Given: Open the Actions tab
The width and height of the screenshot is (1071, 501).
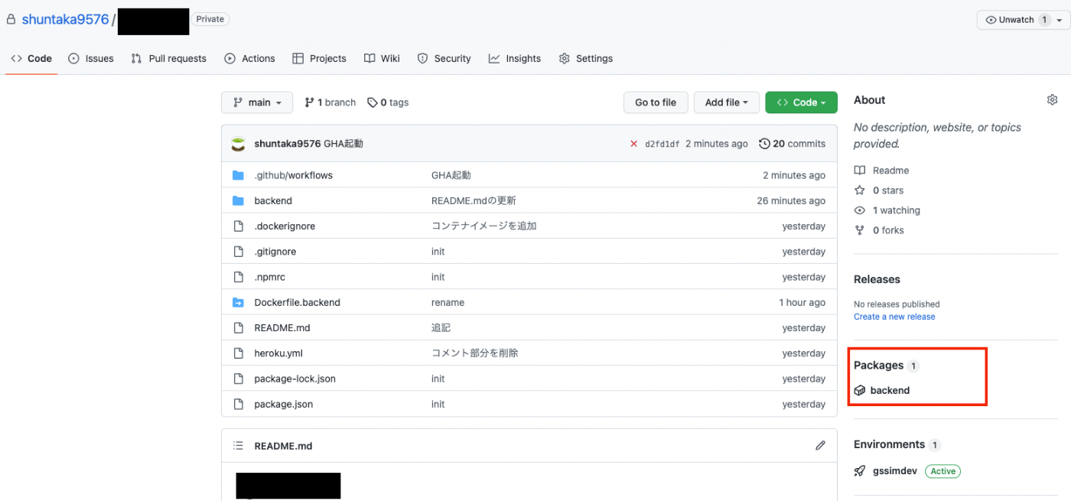Looking at the screenshot, I should pos(249,58).
